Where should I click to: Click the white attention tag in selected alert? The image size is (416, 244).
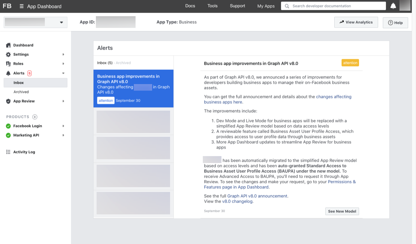pyautogui.click(x=106, y=101)
